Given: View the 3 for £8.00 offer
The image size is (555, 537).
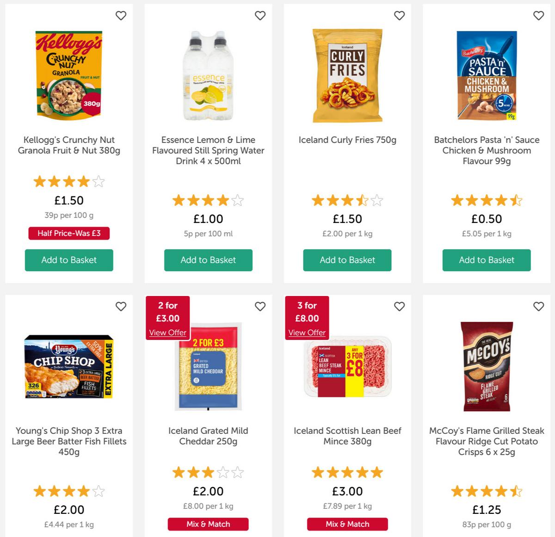Looking at the screenshot, I should [307, 333].
